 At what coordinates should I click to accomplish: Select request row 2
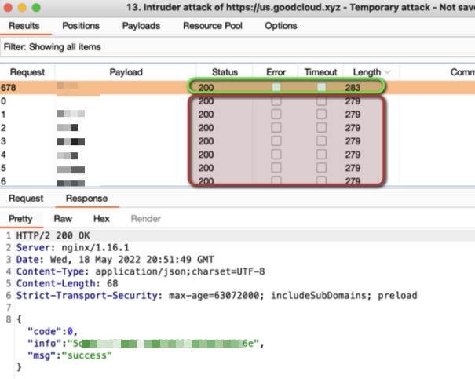tap(237, 127)
